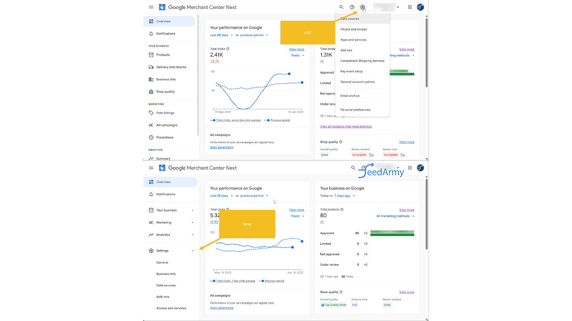Open Overview in the upper screenshot sidebar
The image size is (572, 321).
169,21
